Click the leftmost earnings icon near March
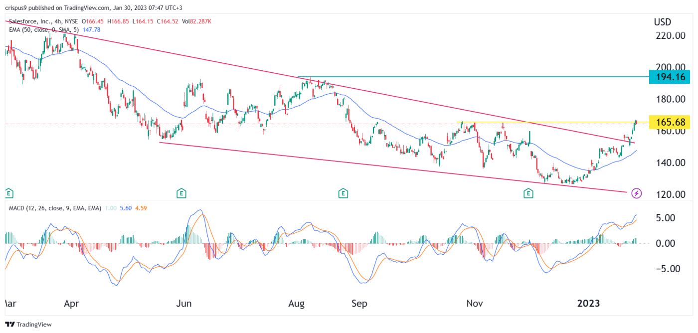The image size is (698, 333). pyautogui.click(x=8, y=193)
